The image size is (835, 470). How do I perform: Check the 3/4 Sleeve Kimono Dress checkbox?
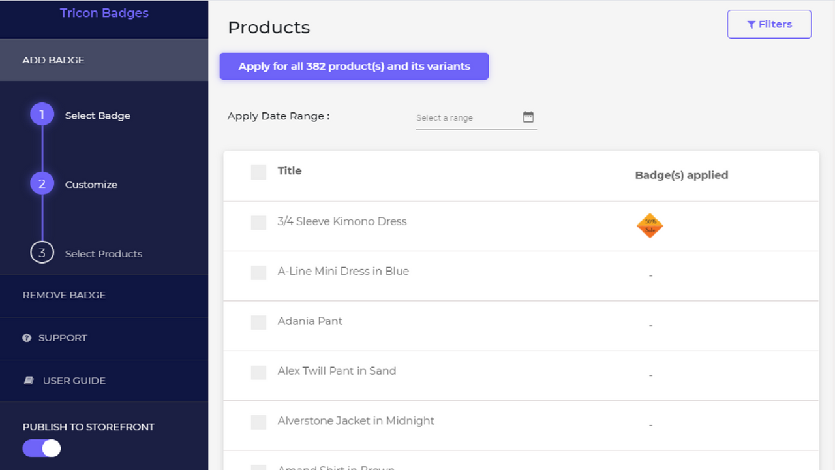coord(258,223)
